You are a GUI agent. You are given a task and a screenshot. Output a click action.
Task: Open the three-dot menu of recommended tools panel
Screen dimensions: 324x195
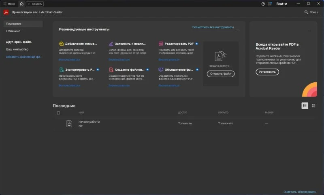click(237, 30)
